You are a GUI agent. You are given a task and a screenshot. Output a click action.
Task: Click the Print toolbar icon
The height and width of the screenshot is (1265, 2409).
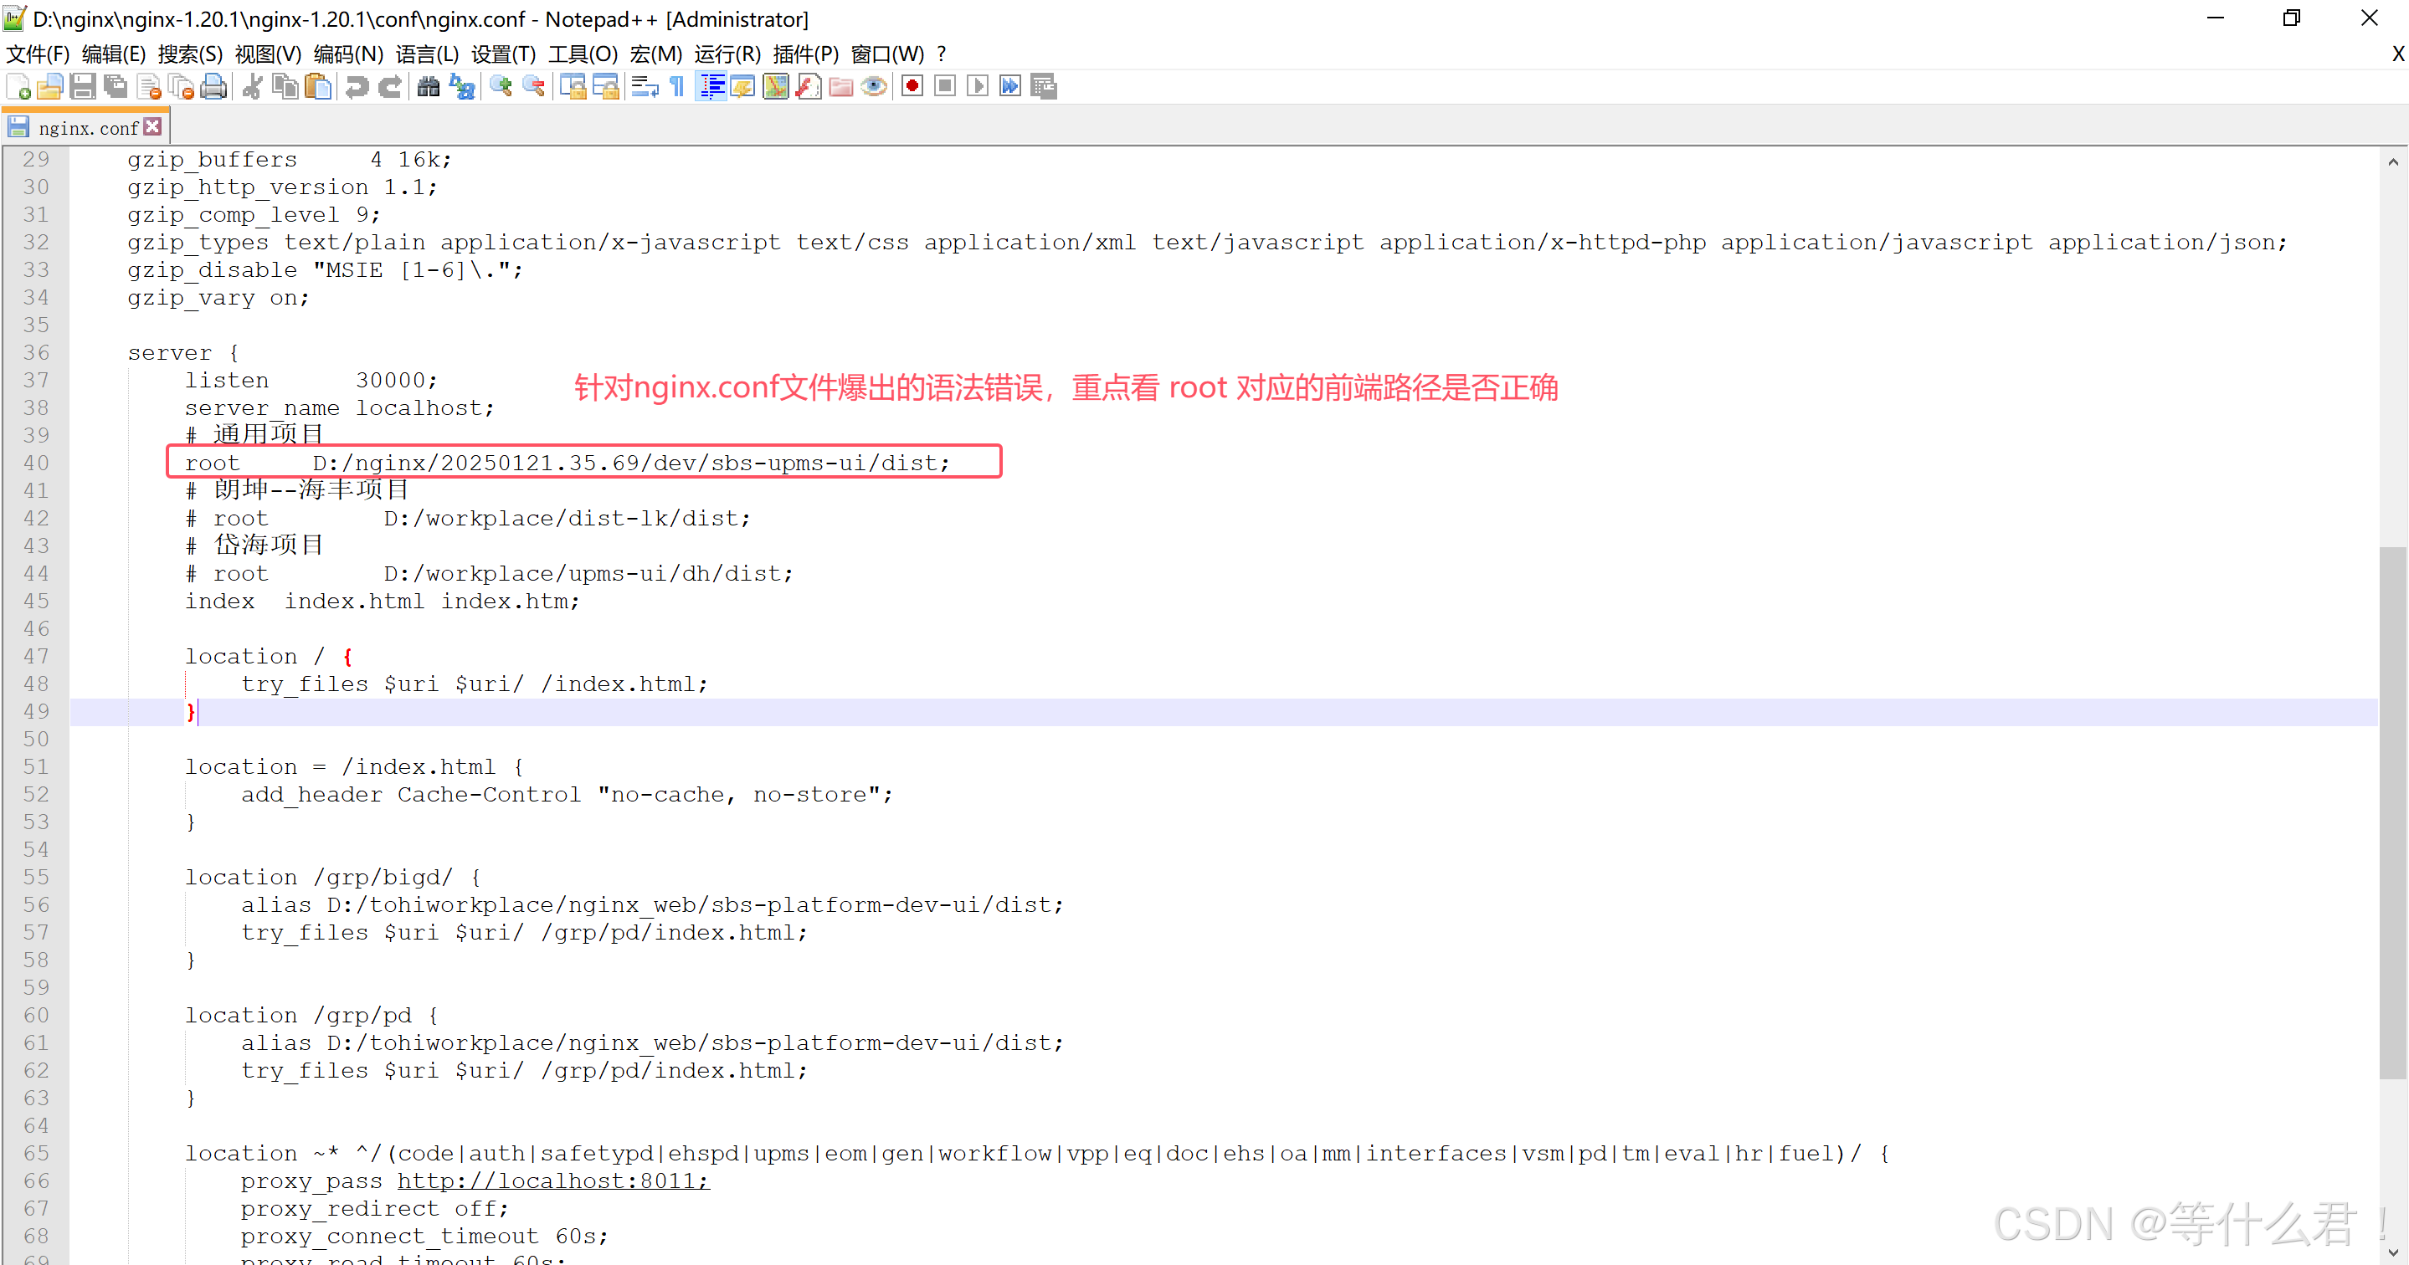pyautogui.click(x=214, y=87)
